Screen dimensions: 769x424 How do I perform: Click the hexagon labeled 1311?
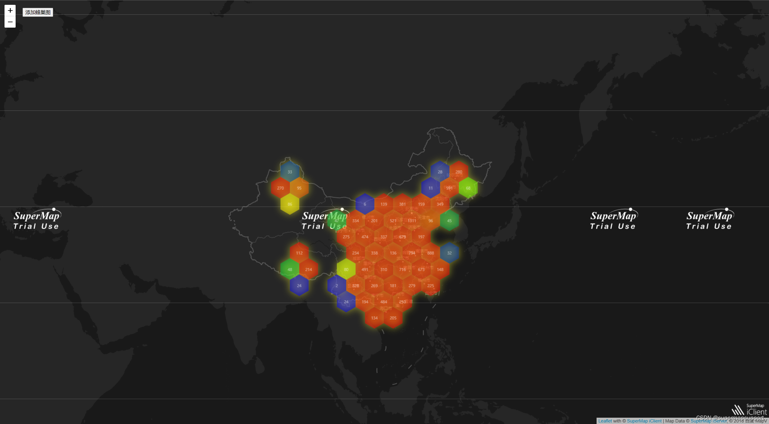click(x=412, y=221)
